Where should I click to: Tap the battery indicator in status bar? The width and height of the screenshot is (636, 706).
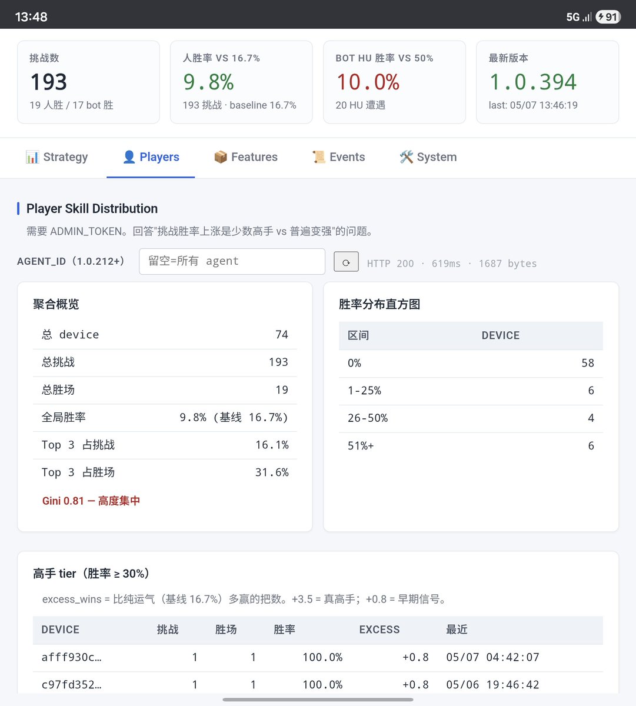[607, 17]
